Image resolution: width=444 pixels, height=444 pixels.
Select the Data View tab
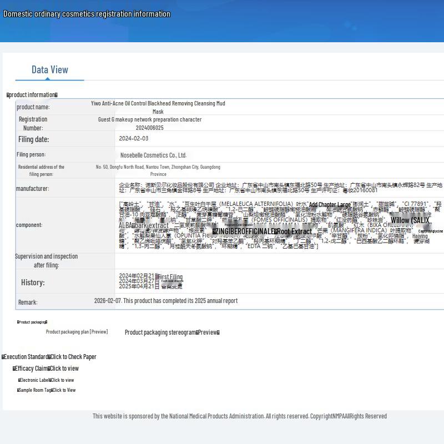coord(49,70)
